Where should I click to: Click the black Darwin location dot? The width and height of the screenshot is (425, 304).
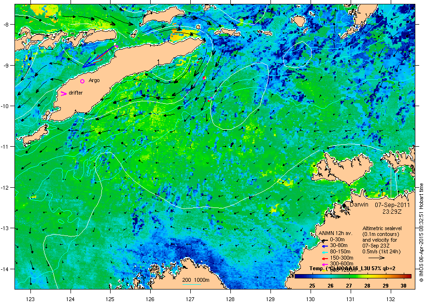pyautogui.click(x=344, y=206)
